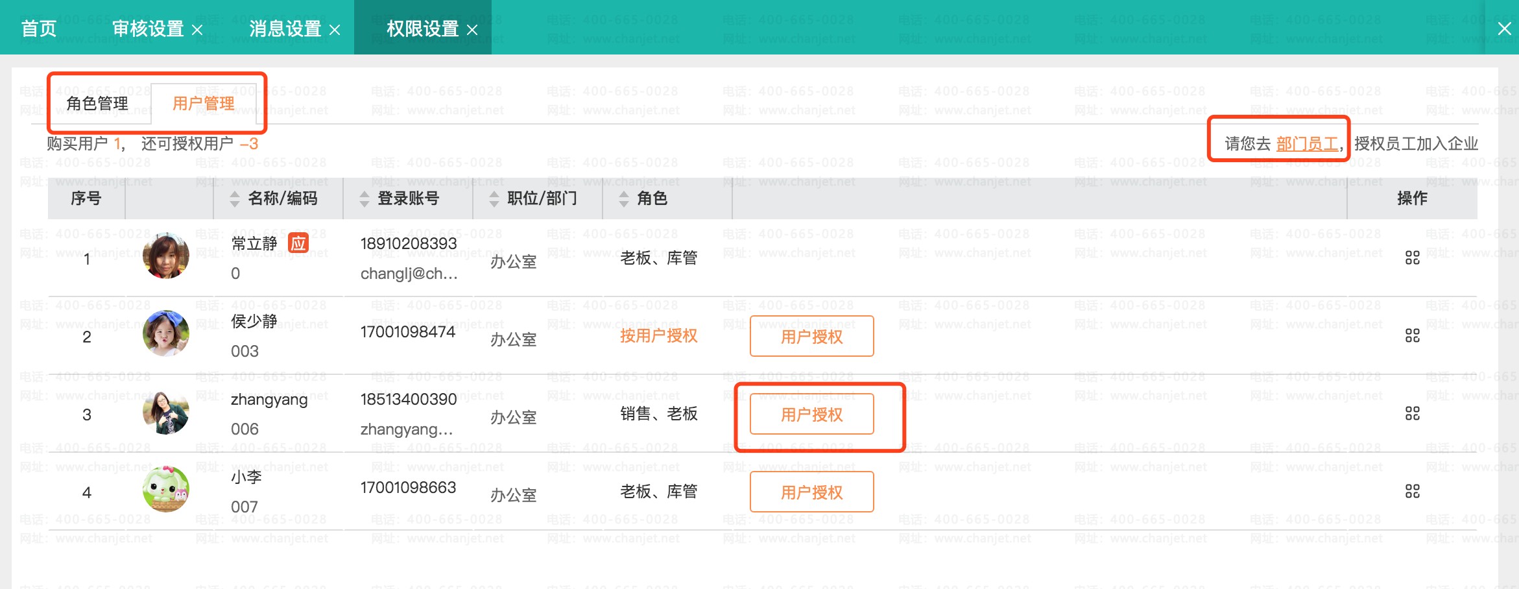Click 用户授权 button for 侯少静
Viewport: 1519px width, 589px height.
pyautogui.click(x=812, y=336)
